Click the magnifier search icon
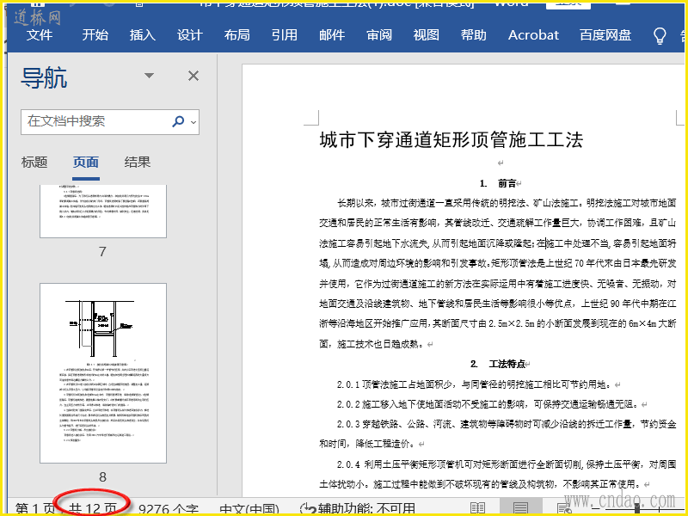 click(178, 121)
